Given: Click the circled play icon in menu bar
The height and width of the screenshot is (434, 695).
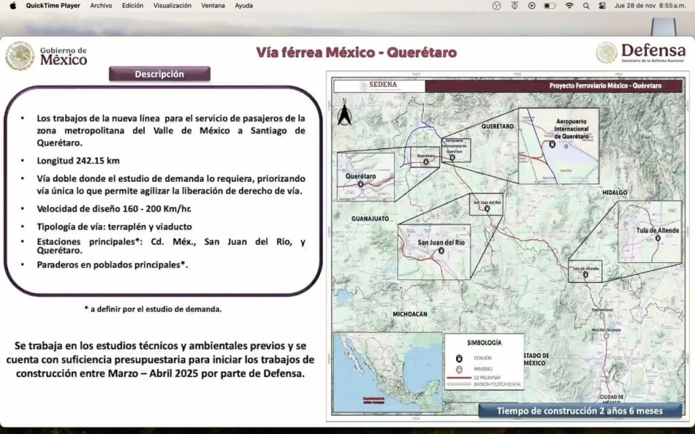Looking at the screenshot, I should click(531, 5).
